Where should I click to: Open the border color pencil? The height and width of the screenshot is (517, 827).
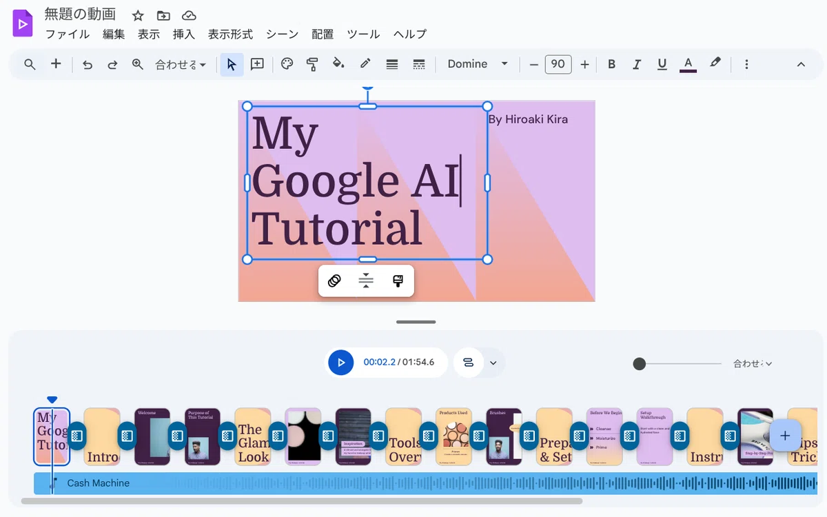point(365,64)
